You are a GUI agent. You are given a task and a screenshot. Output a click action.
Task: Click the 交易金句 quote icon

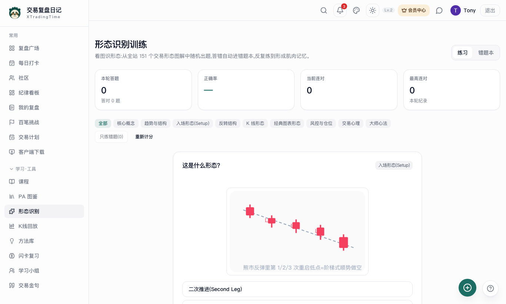point(12,285)
